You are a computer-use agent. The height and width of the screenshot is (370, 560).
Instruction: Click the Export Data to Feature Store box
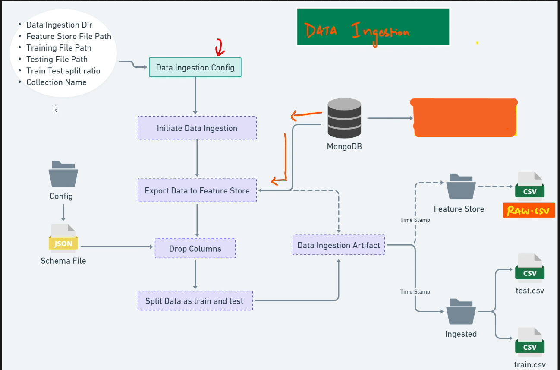197,190
